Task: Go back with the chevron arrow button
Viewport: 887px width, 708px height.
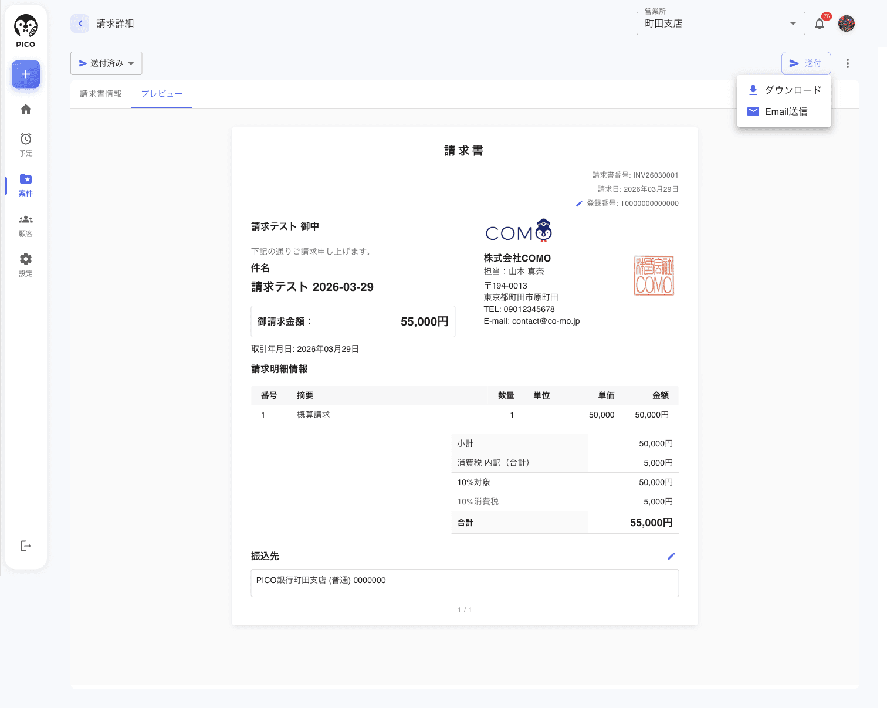Action: coord(80,23)
